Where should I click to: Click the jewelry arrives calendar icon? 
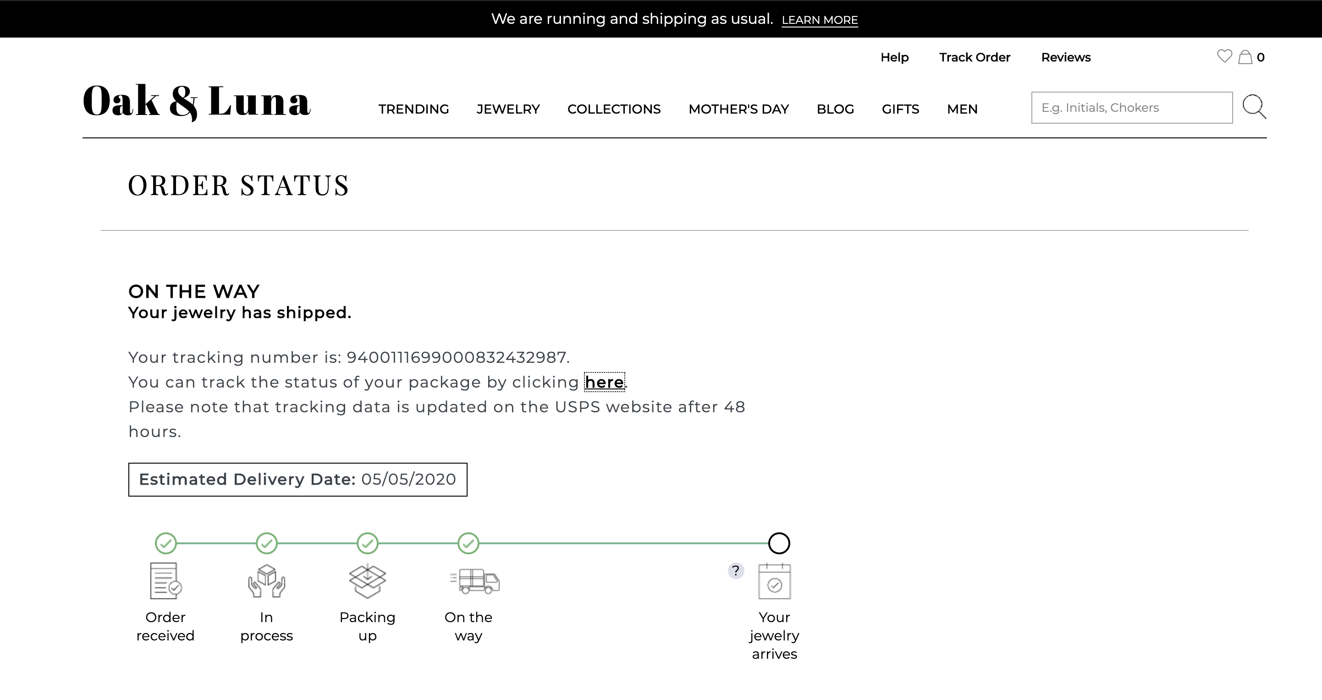(x=774, y=581)
